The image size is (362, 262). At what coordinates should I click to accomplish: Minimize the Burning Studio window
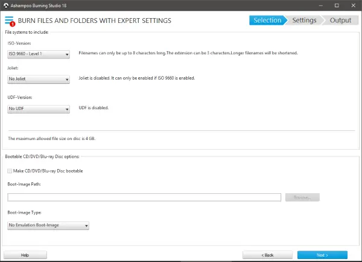click(321, 5)
